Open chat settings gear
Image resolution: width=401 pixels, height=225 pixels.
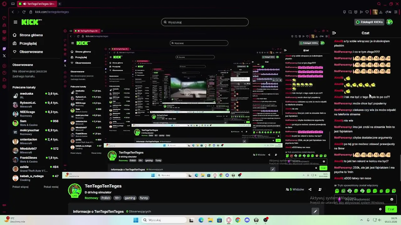pyautogui.click(x=380, y=209)
